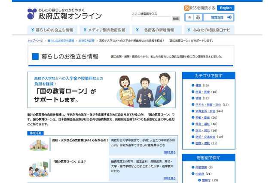275x183 pixels.
Task: Click arrow bullet beside 国際・渡航
Action: coord(193,143)
